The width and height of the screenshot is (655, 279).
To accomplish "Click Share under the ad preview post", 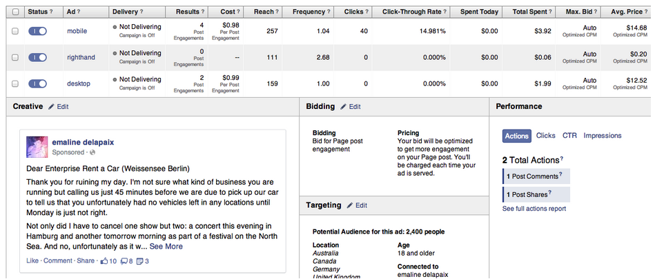I will click(86, 261).
